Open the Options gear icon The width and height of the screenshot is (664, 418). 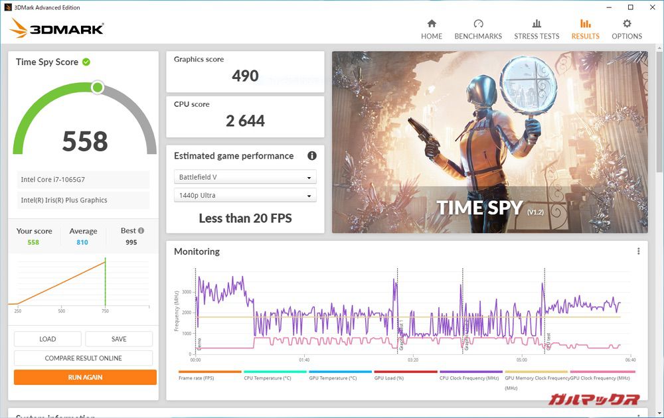[x=627, y=24]
